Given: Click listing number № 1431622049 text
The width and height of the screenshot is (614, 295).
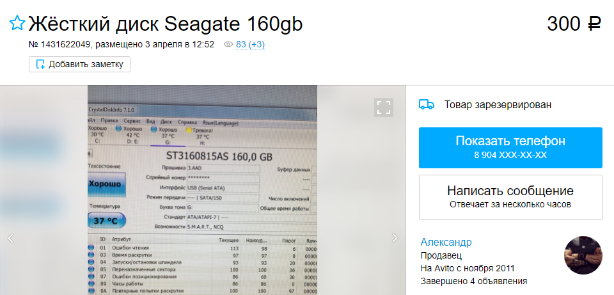Looking at the screenshot, I should click(59, 45).
